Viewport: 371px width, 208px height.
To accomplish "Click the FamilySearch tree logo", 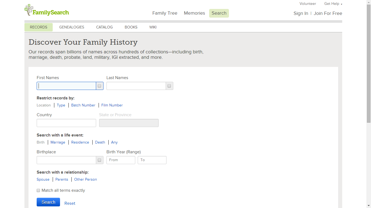I will (x=29, y=10).
